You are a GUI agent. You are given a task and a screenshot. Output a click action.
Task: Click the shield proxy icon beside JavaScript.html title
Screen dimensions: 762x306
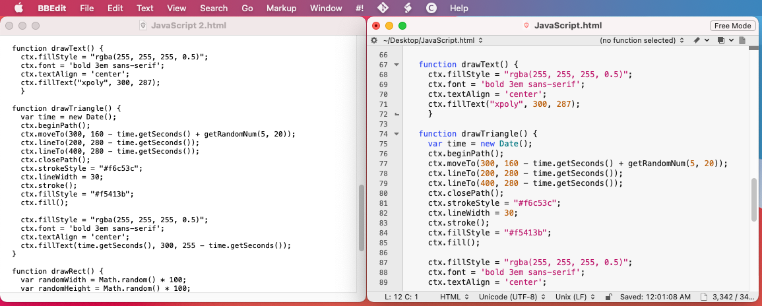tap(526, 26)
